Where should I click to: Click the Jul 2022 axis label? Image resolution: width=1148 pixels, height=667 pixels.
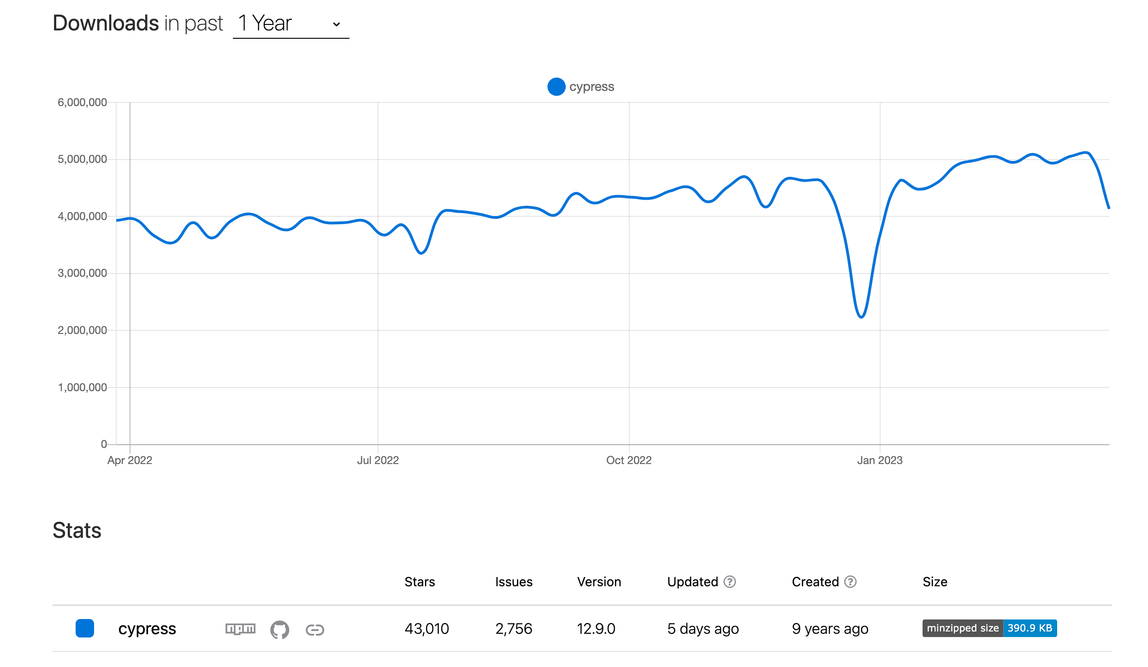point(378,460)
